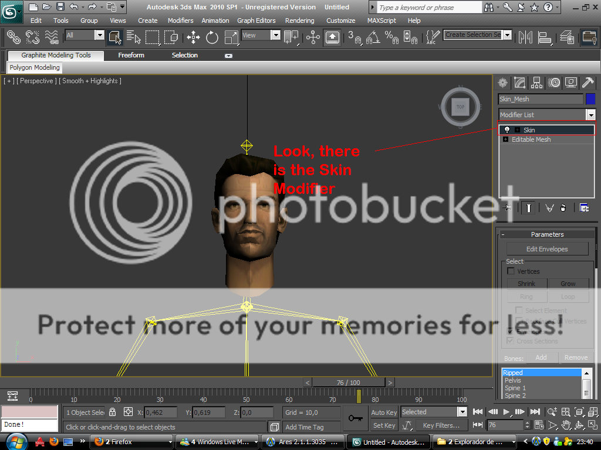Activate the Select and Rotate tool
Screen dimensions: 601x450
[212, 37]
